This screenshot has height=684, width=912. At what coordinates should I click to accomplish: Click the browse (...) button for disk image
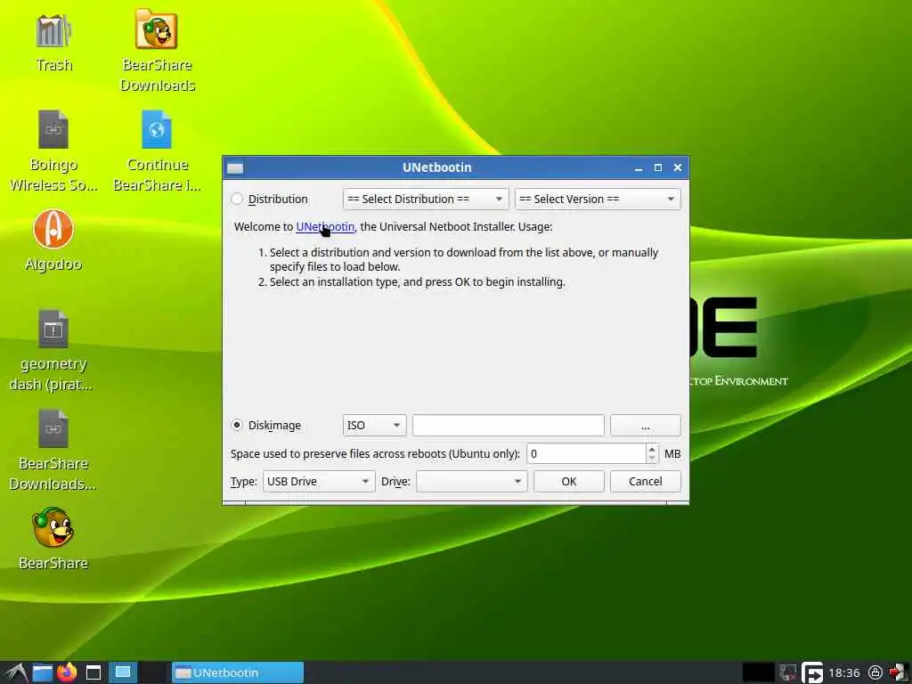coord(645,425)
